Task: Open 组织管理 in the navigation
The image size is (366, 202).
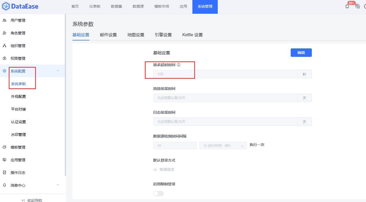Action: pyautogui.click(x=17, y=45)
